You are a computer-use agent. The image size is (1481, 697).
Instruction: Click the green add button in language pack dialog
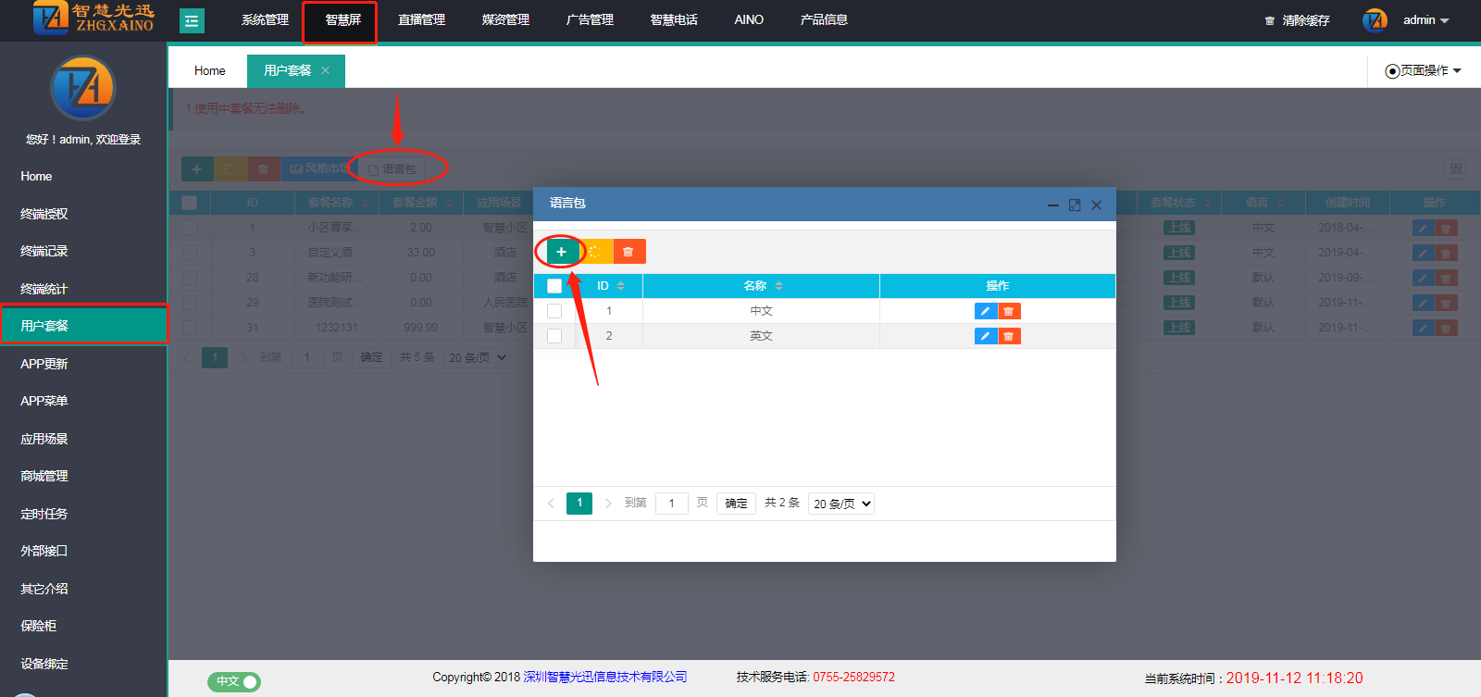click(561, 252)
